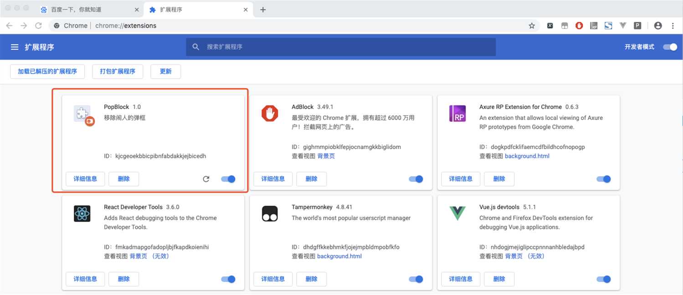Open Chrome's three-dot menu
This screenshot has height=295, width=683.
click(673, 26)
